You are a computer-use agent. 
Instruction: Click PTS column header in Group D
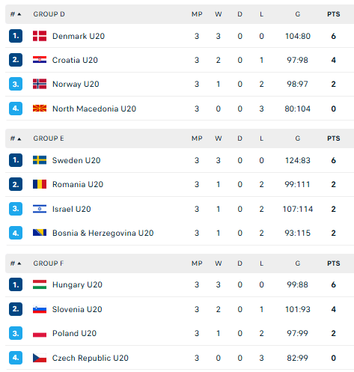[x=333, y=14]
